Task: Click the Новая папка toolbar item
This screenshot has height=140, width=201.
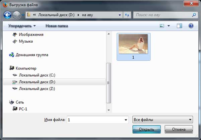Action: (57, 26)
